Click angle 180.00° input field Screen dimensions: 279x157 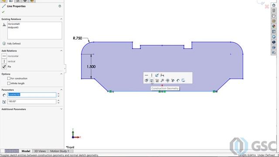[32, 102]
